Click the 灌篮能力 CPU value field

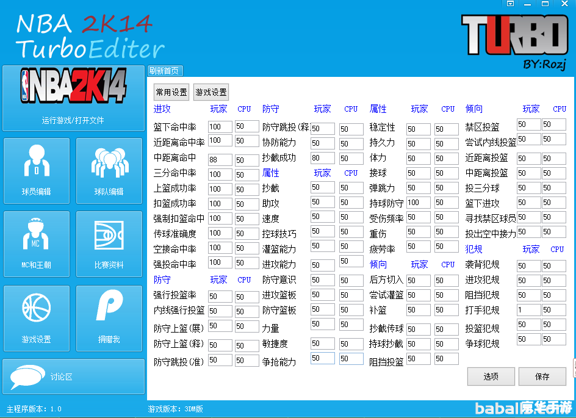tap(351, 246)
